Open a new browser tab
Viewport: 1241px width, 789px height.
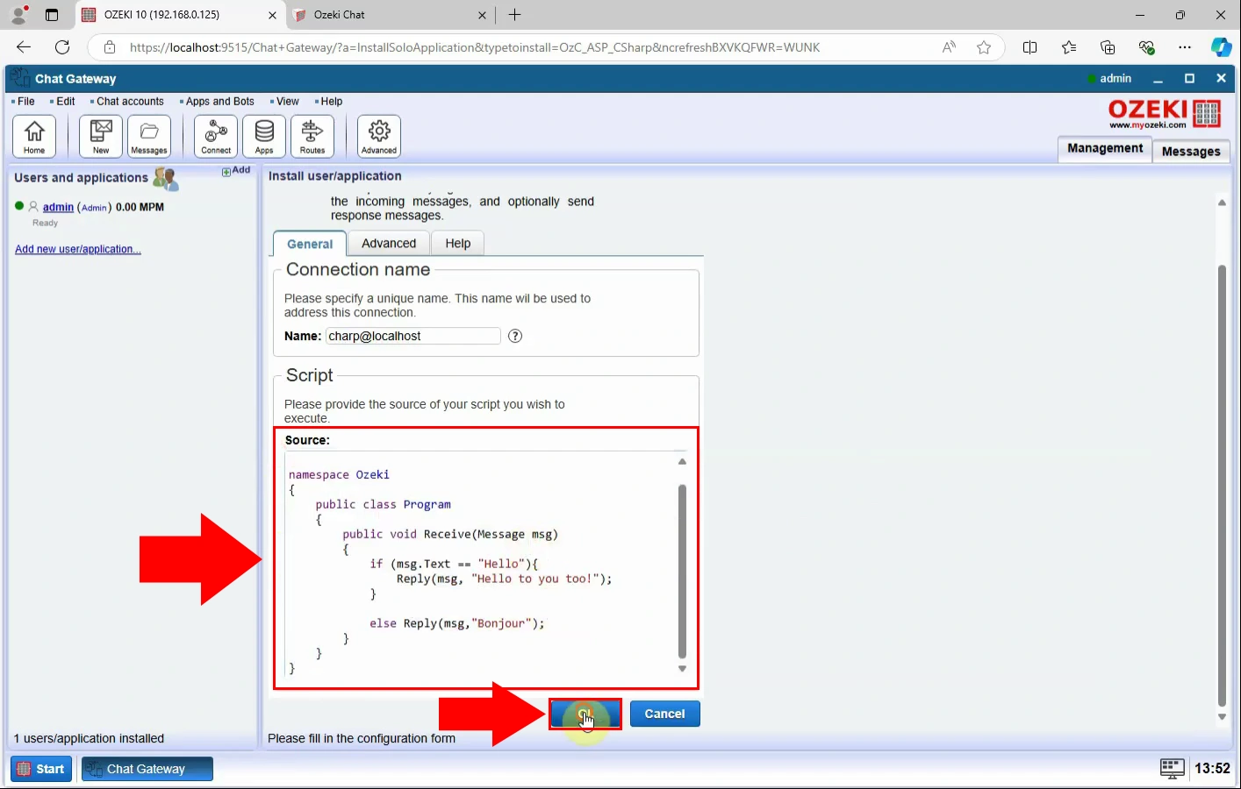[x=515, y=15]
